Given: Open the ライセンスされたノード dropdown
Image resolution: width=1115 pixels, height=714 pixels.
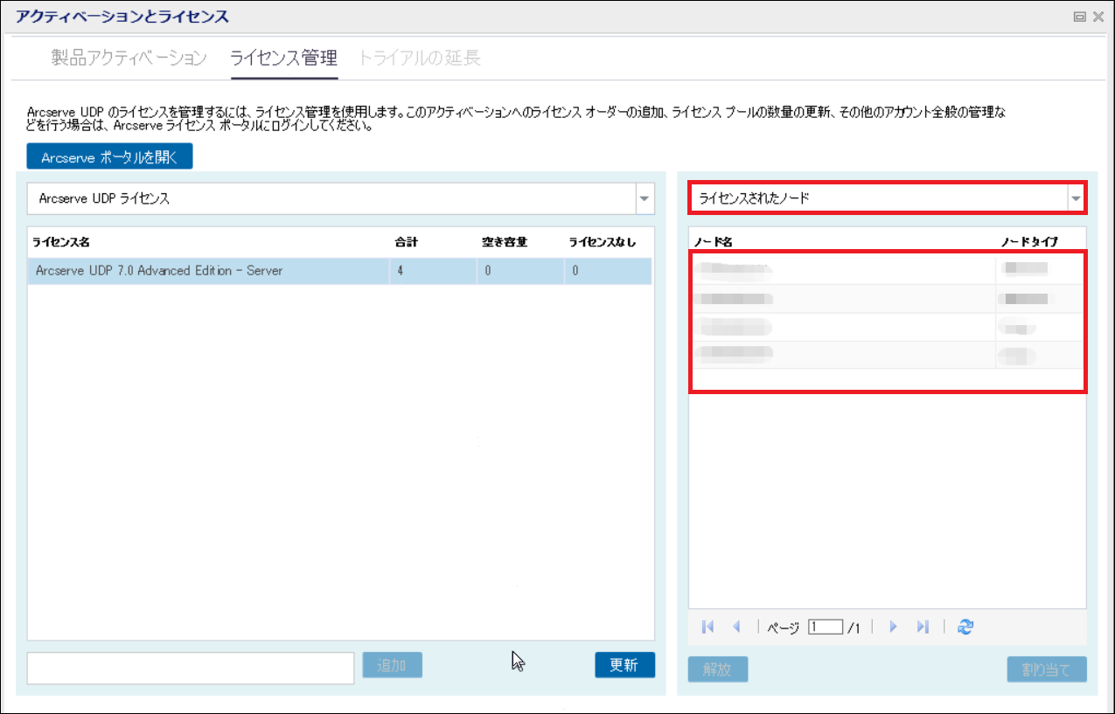Looking at the screenshot, I should click(x=1075, y=198).
